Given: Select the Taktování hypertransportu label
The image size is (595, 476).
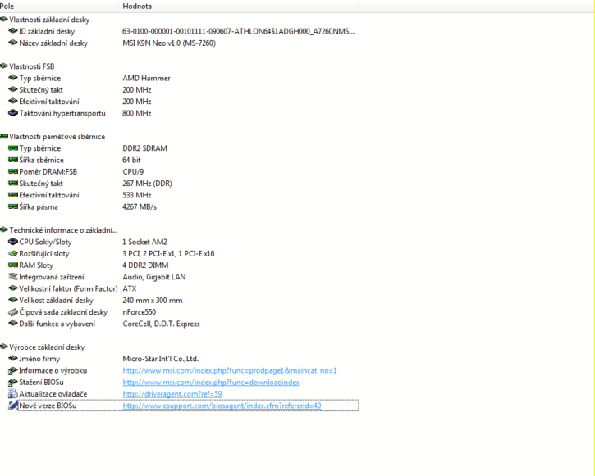Looking at the screenshot, I should point(62,114).
